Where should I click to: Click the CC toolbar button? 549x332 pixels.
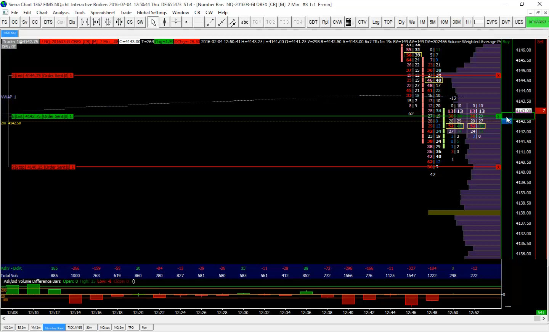click(35, 22)
